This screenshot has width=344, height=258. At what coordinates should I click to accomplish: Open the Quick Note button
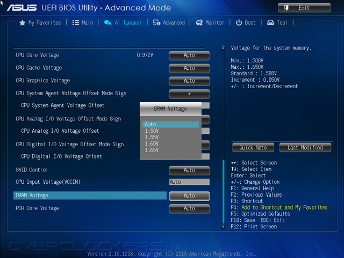[253, 147]
